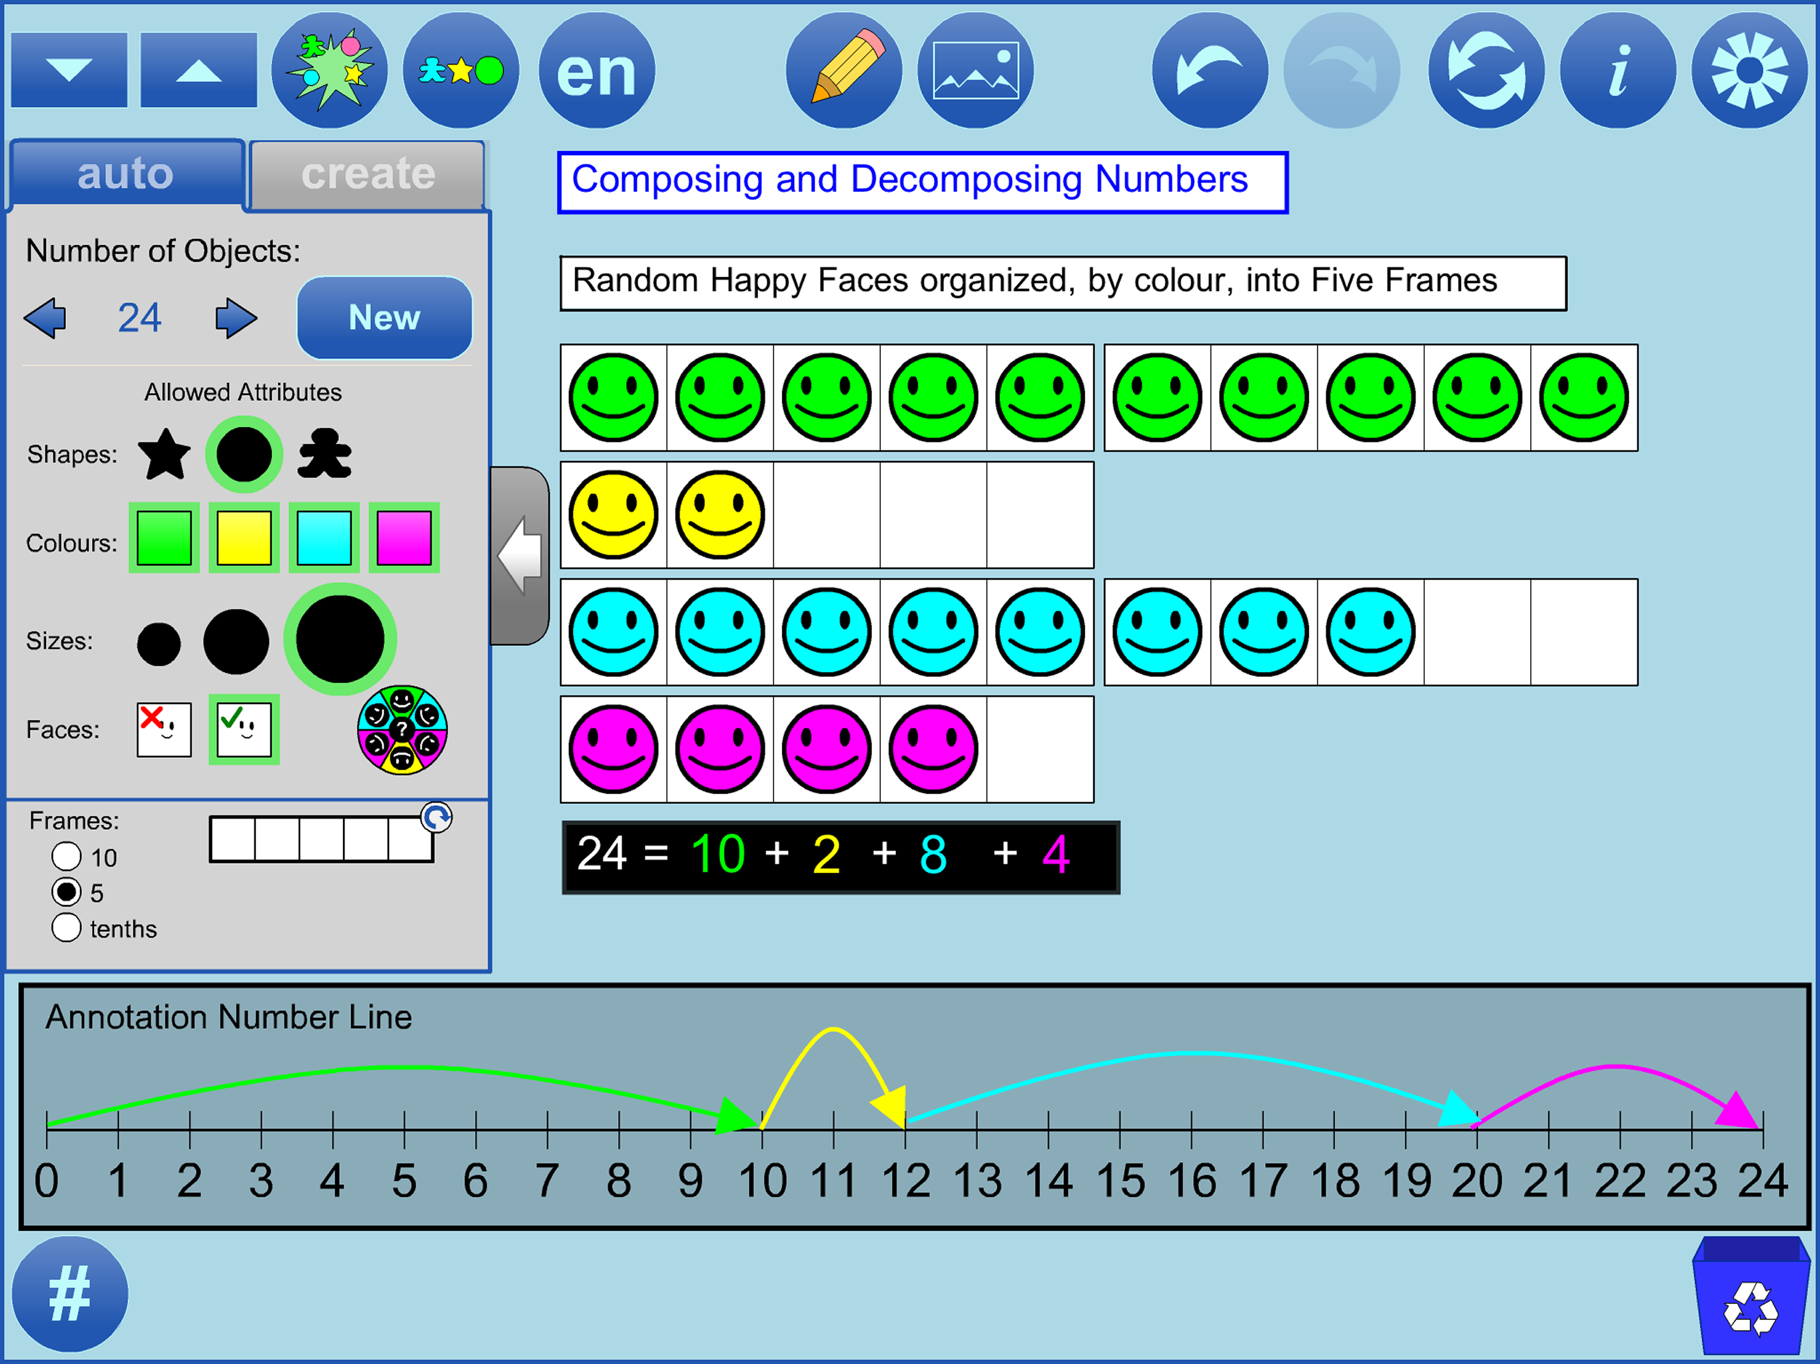This screenshot has height=1364, width=1820.
Task: Click the down triangle toolbar button
Action: 69,71
